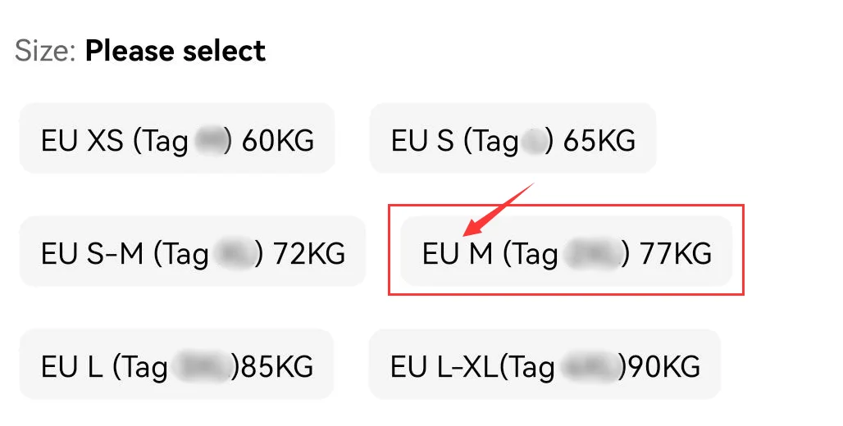Select the EU small size chip
Image resolution: width=843 pixels, height=426 pixels.
pyautogui.click(x=513, y=139)
